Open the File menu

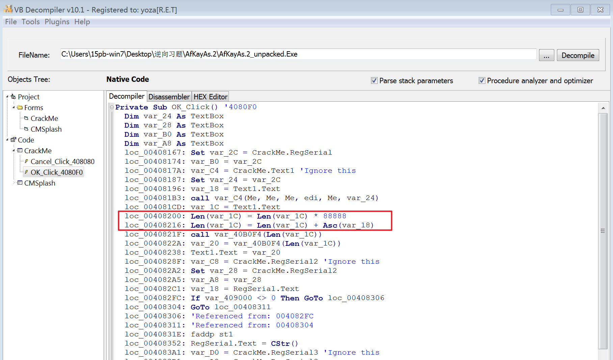tap(11, 22)
